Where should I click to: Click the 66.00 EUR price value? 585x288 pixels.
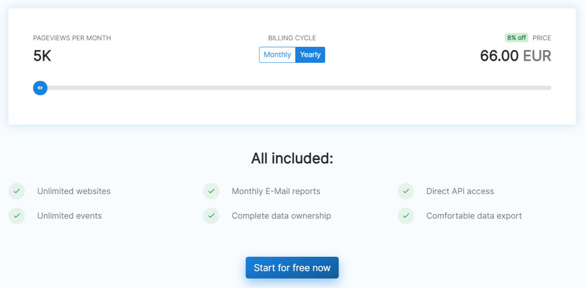(516, 55)
